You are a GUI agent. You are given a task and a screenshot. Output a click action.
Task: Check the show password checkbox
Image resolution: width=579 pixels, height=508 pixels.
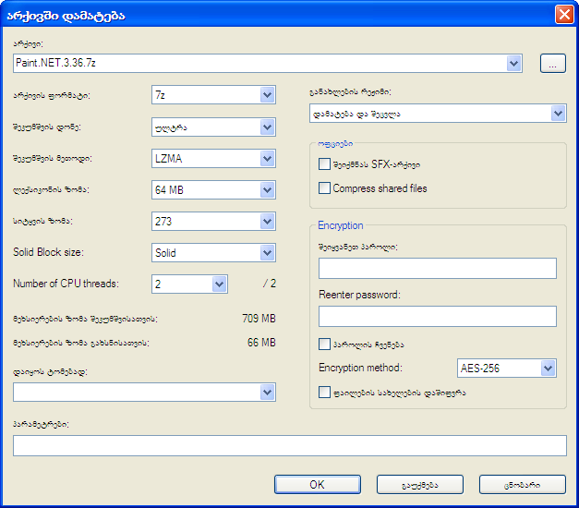point(324,345)
